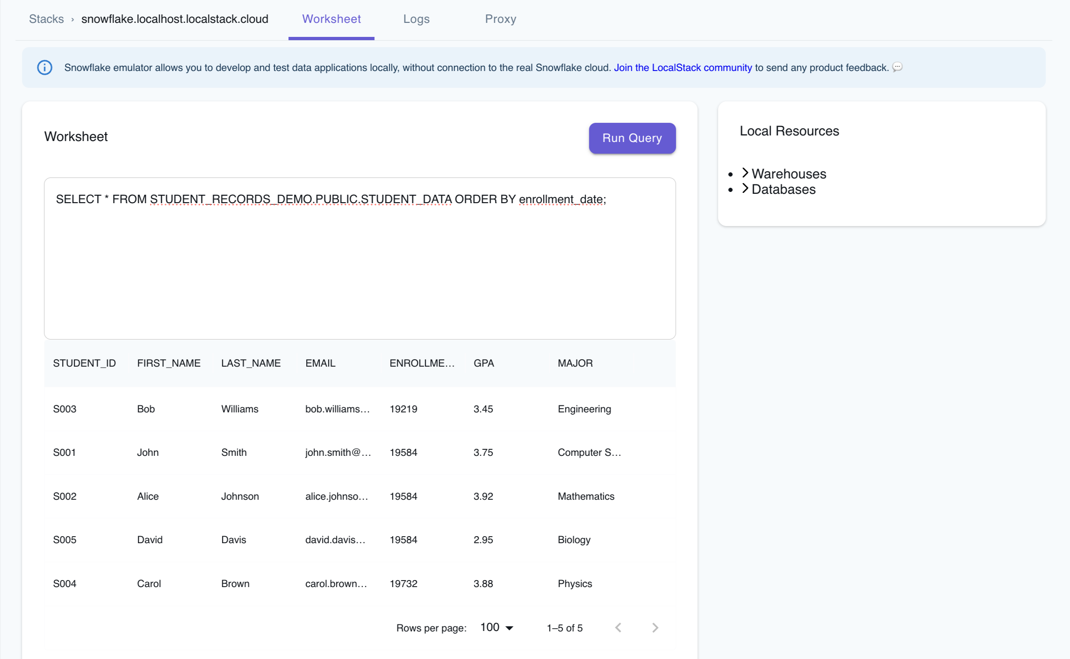This screenshot has height=659, width=1070.
Task: Open the rows per page dropdown
Action: (x=496, y=627)
